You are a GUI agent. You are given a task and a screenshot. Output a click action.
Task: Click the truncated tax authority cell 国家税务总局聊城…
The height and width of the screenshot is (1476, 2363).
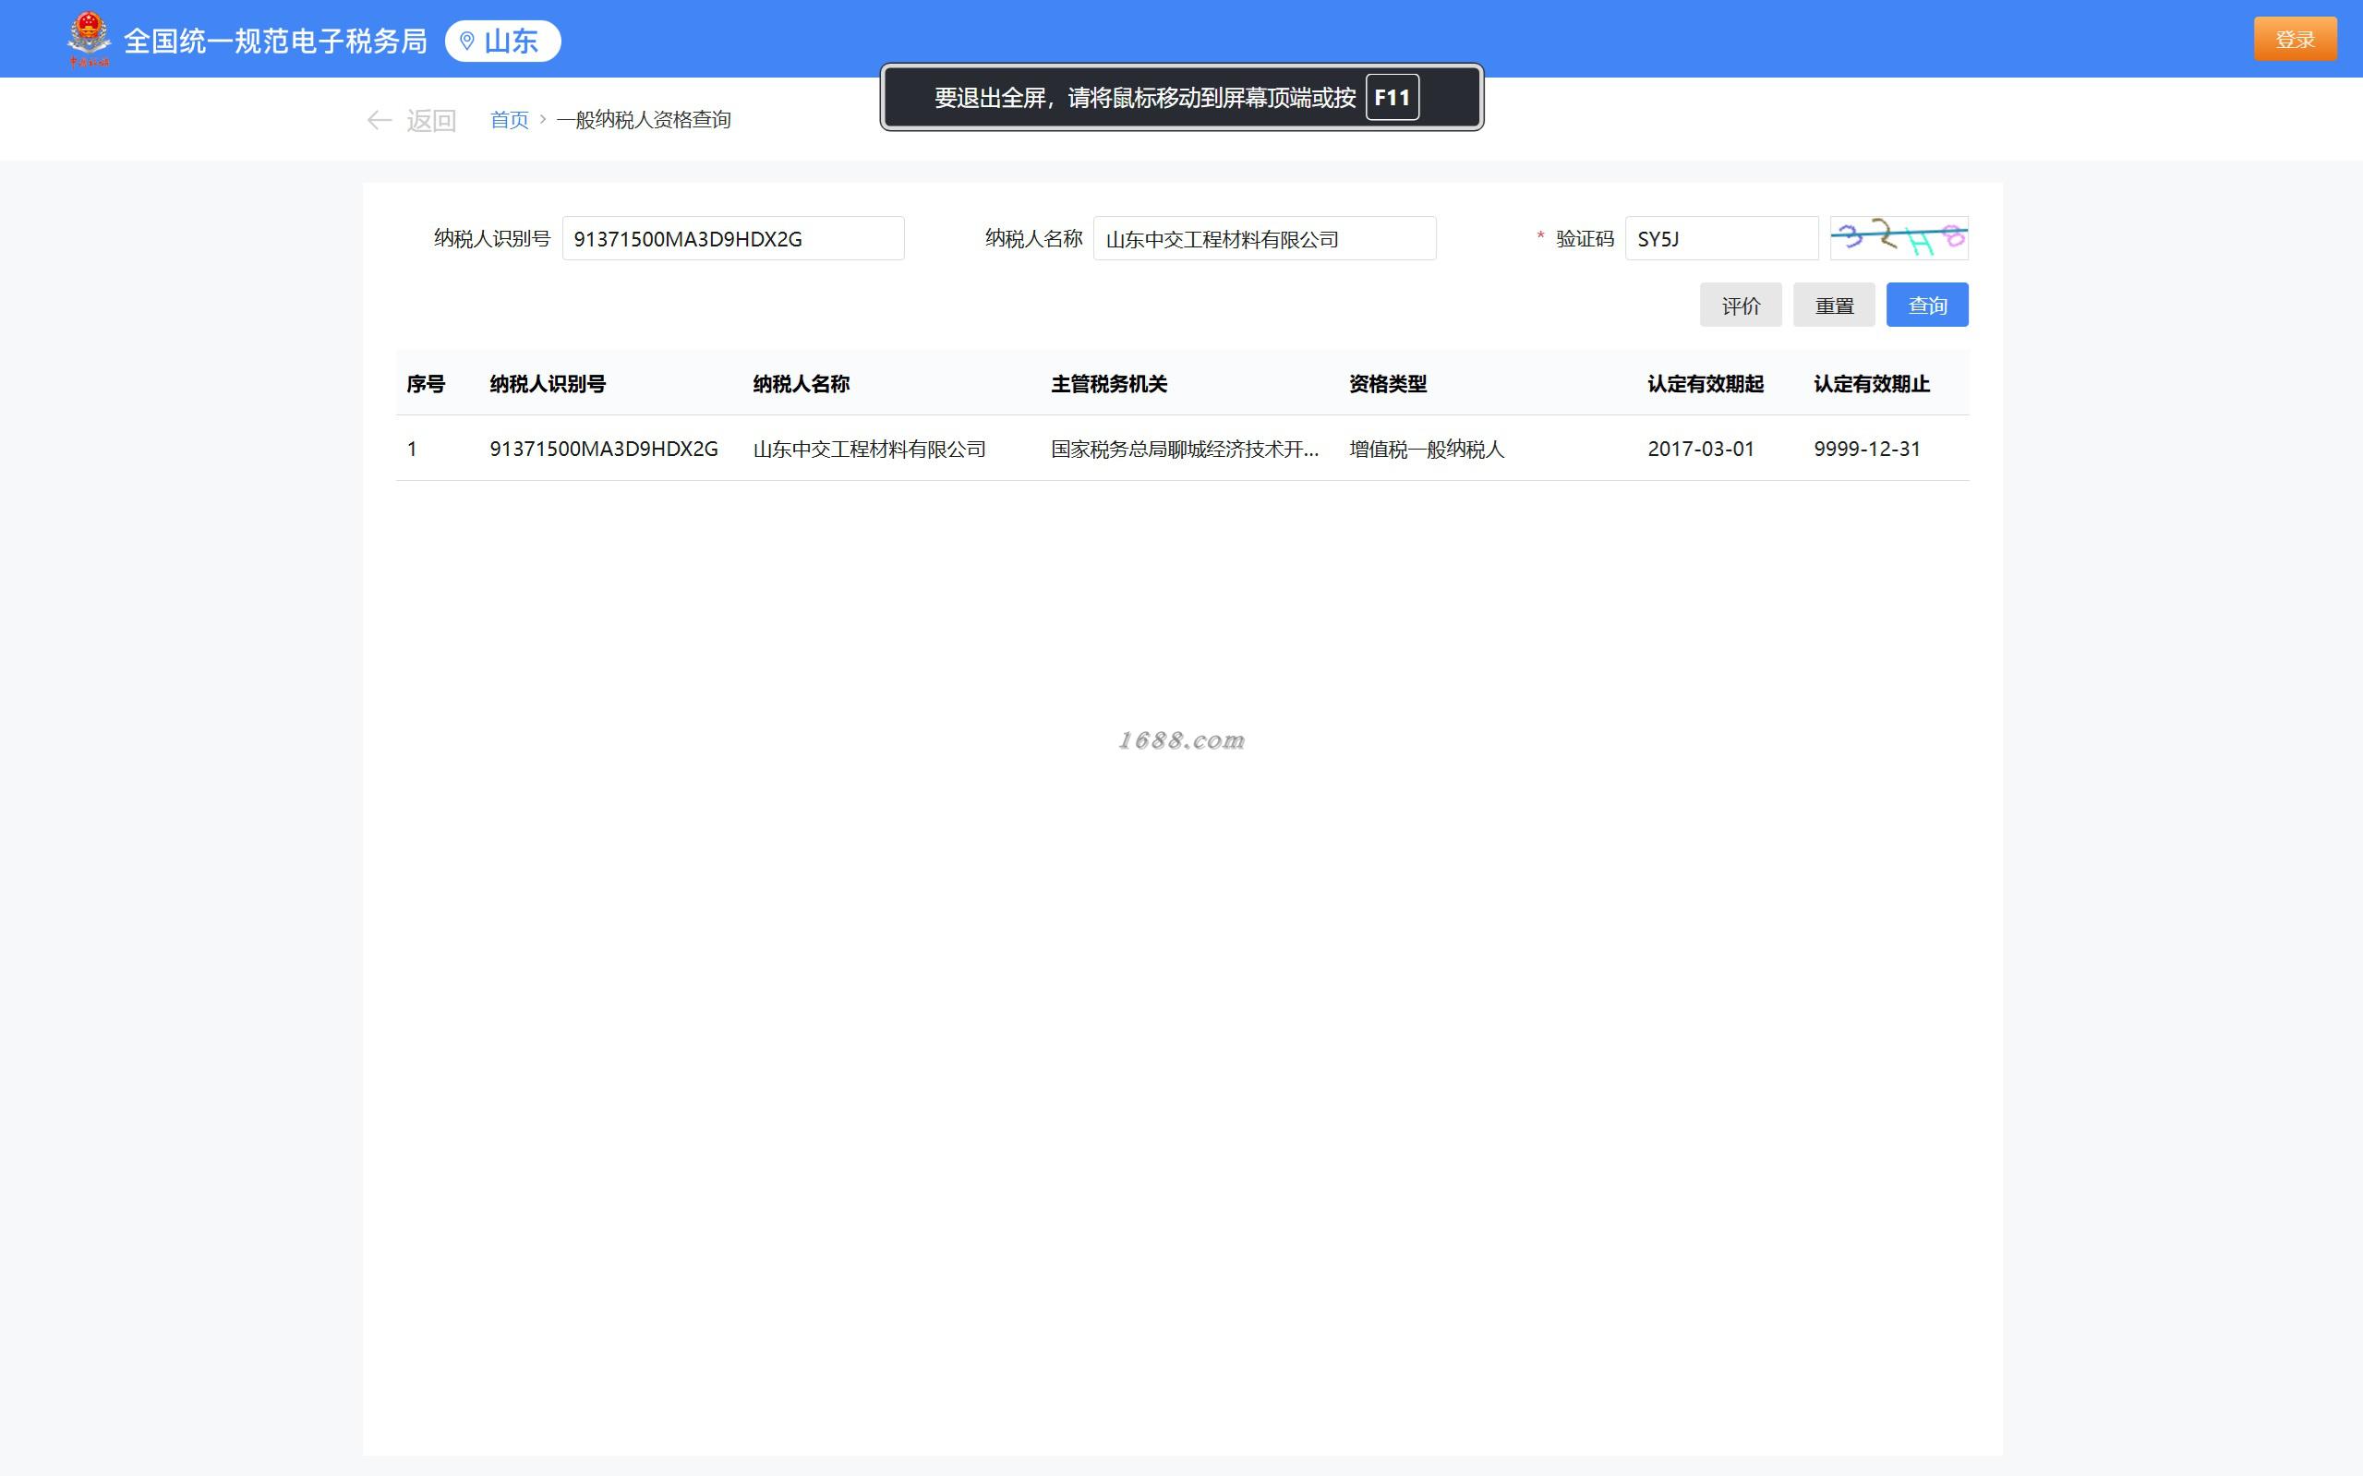click(x=1185, y=449)
